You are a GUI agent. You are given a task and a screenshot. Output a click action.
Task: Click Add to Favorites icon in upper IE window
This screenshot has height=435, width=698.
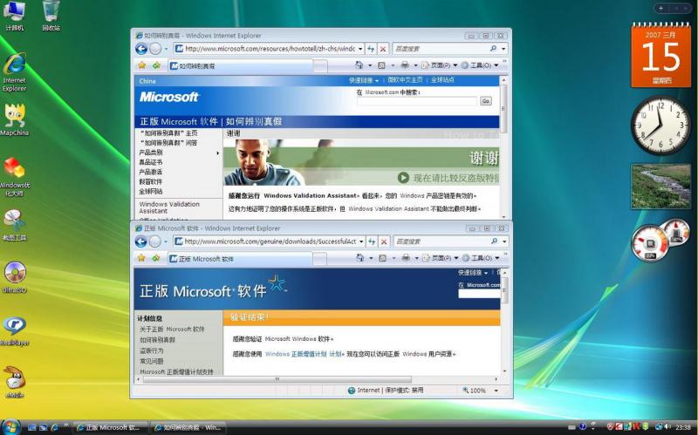[x=156, y=65]
